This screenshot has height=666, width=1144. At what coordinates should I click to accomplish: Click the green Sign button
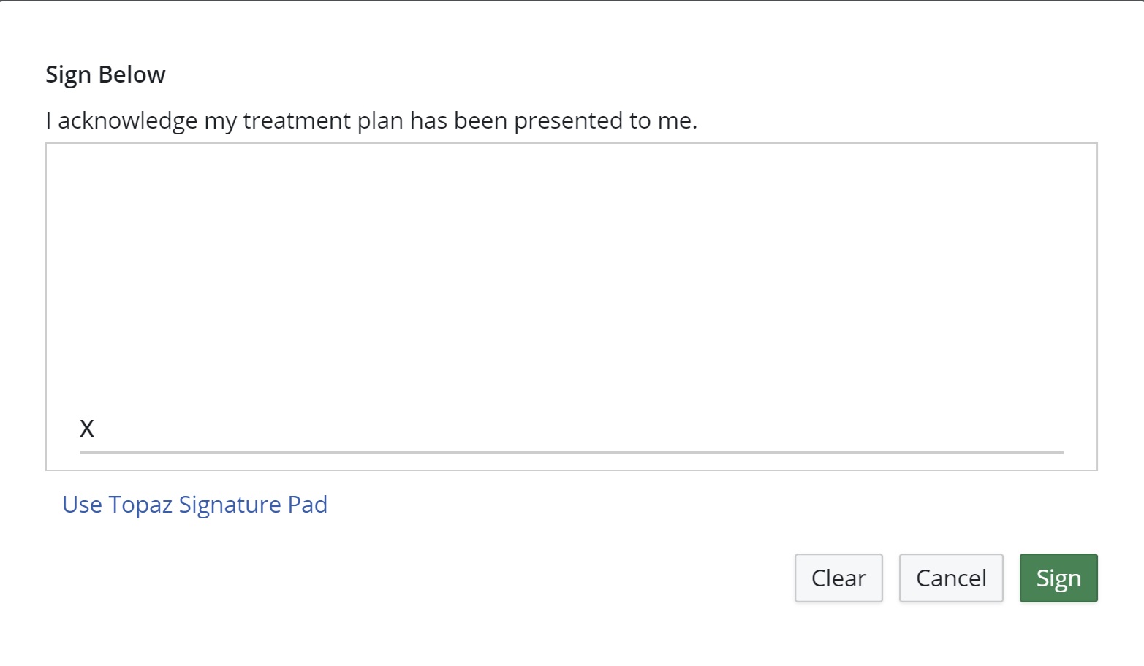1058,578
